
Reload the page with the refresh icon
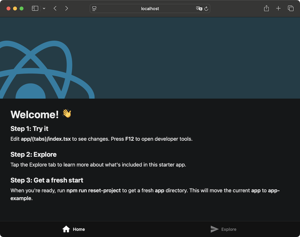pyautogui.click(x=206, y=8)
